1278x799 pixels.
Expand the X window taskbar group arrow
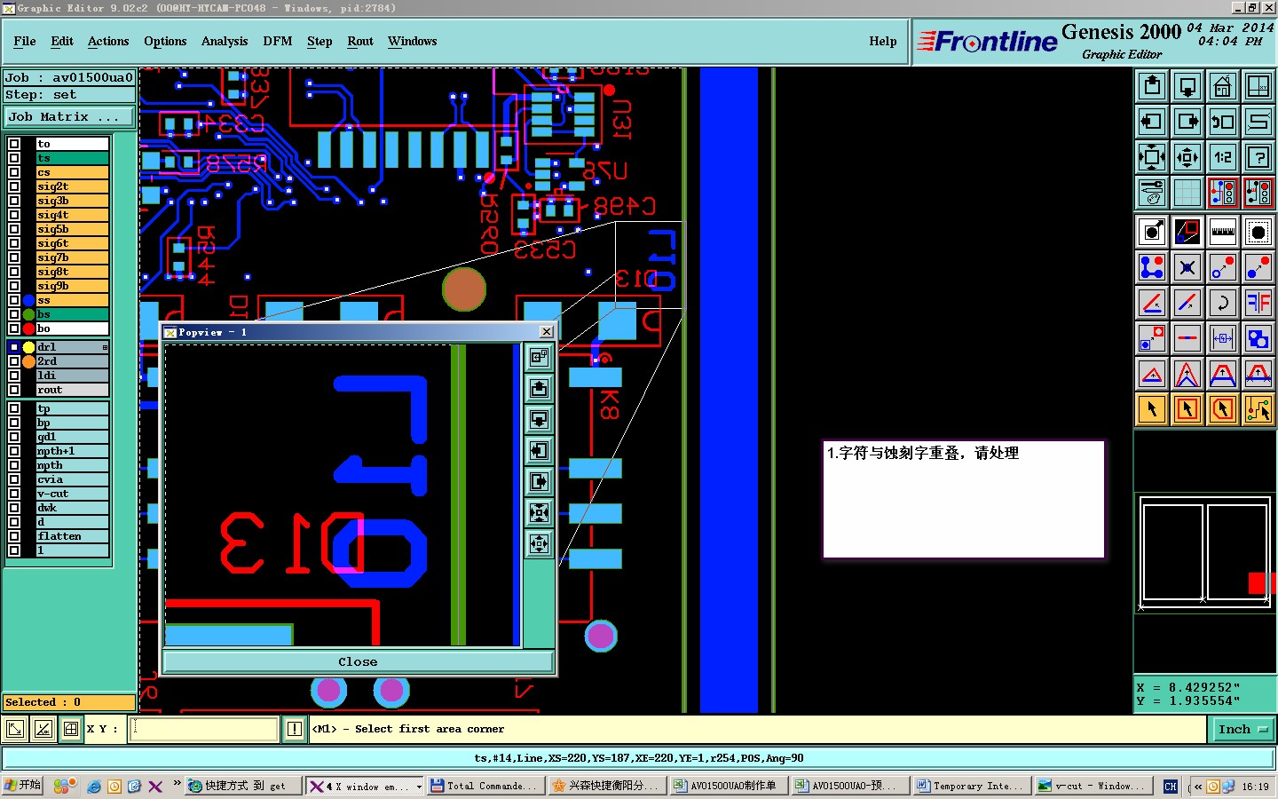tap(419, 787)
